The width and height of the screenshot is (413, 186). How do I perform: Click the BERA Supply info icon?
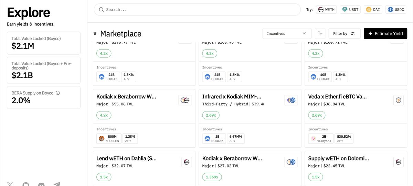[58, 93]
